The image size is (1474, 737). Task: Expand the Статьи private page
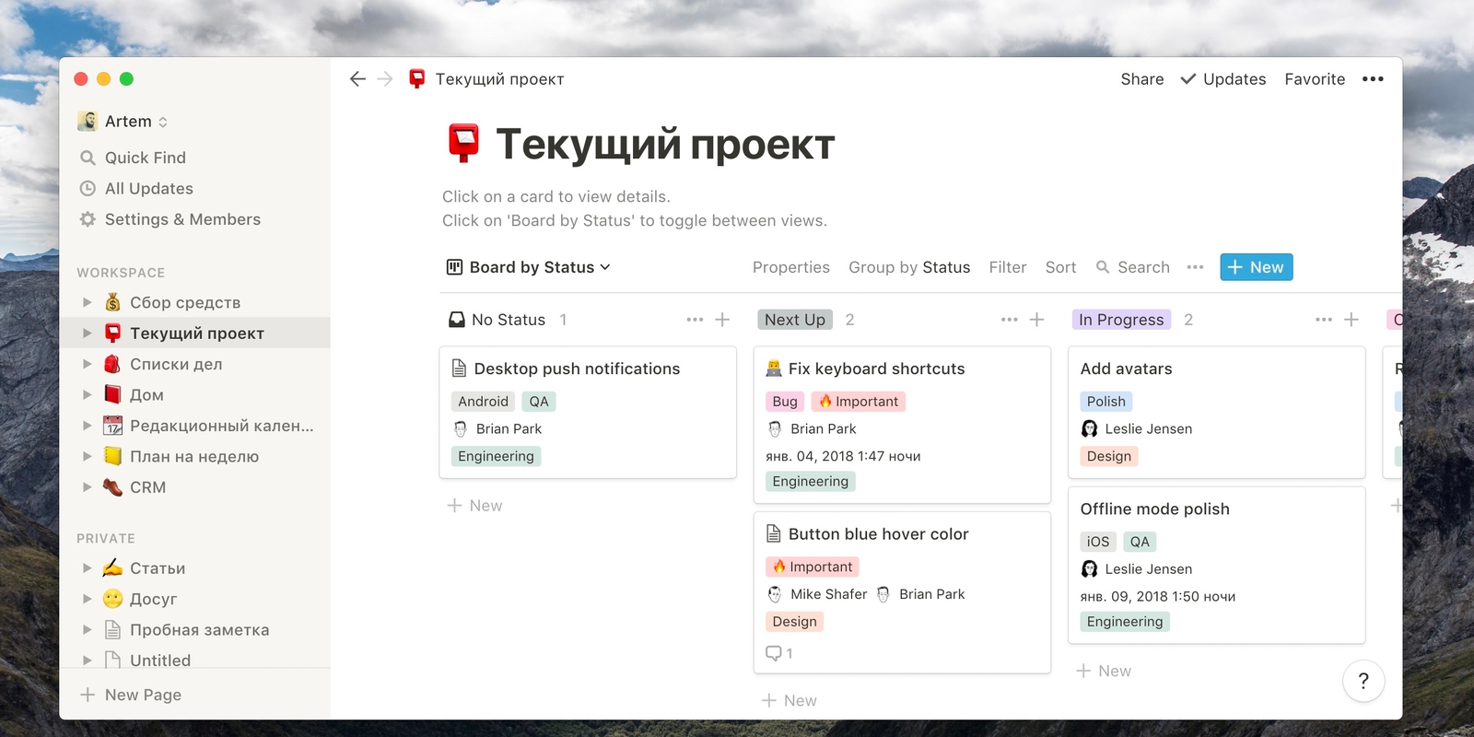[x=88, y=568]
